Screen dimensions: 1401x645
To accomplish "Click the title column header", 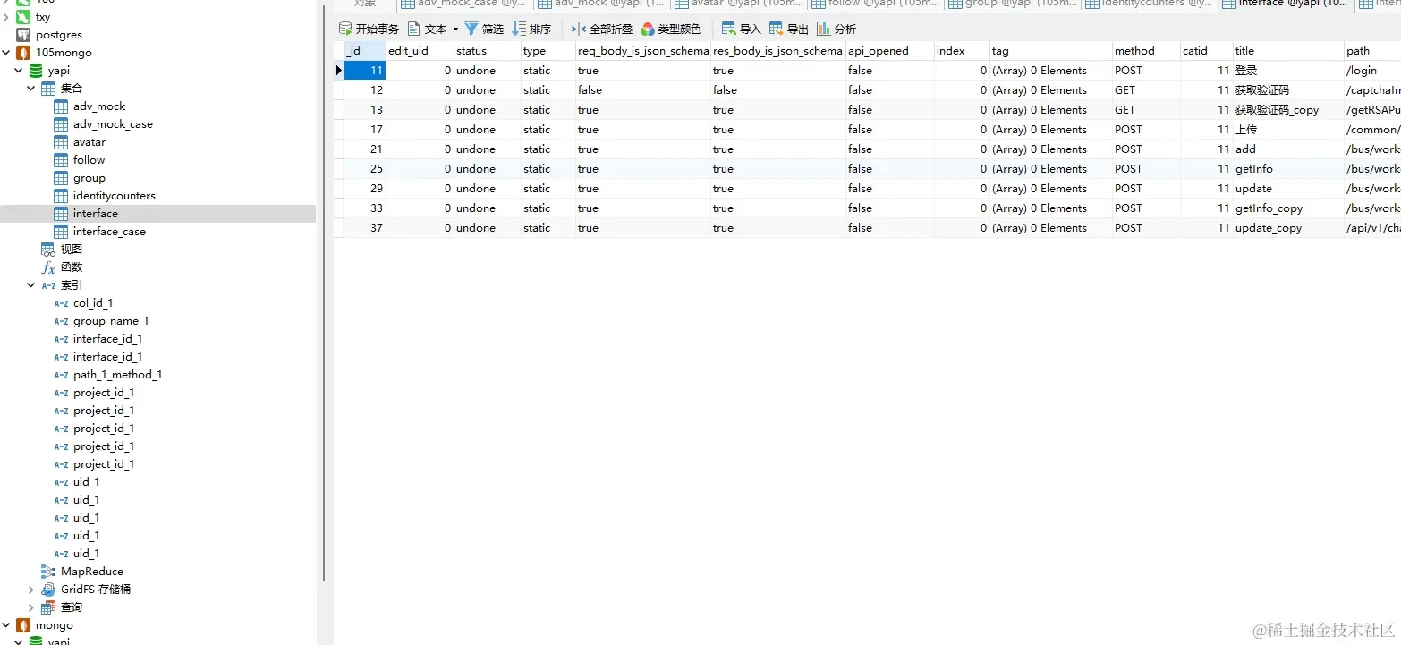I will [x=1288, y=51].
